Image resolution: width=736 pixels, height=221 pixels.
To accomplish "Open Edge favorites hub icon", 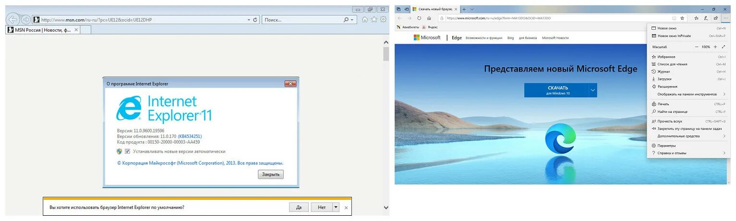I will [696, 18].
